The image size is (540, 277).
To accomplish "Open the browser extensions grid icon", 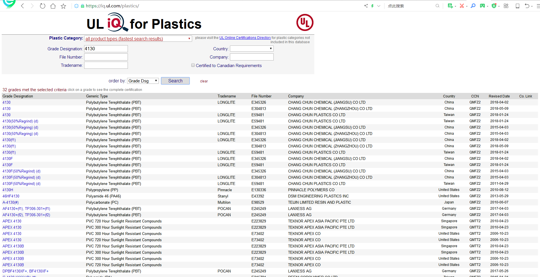I will [x=506, y=6].
